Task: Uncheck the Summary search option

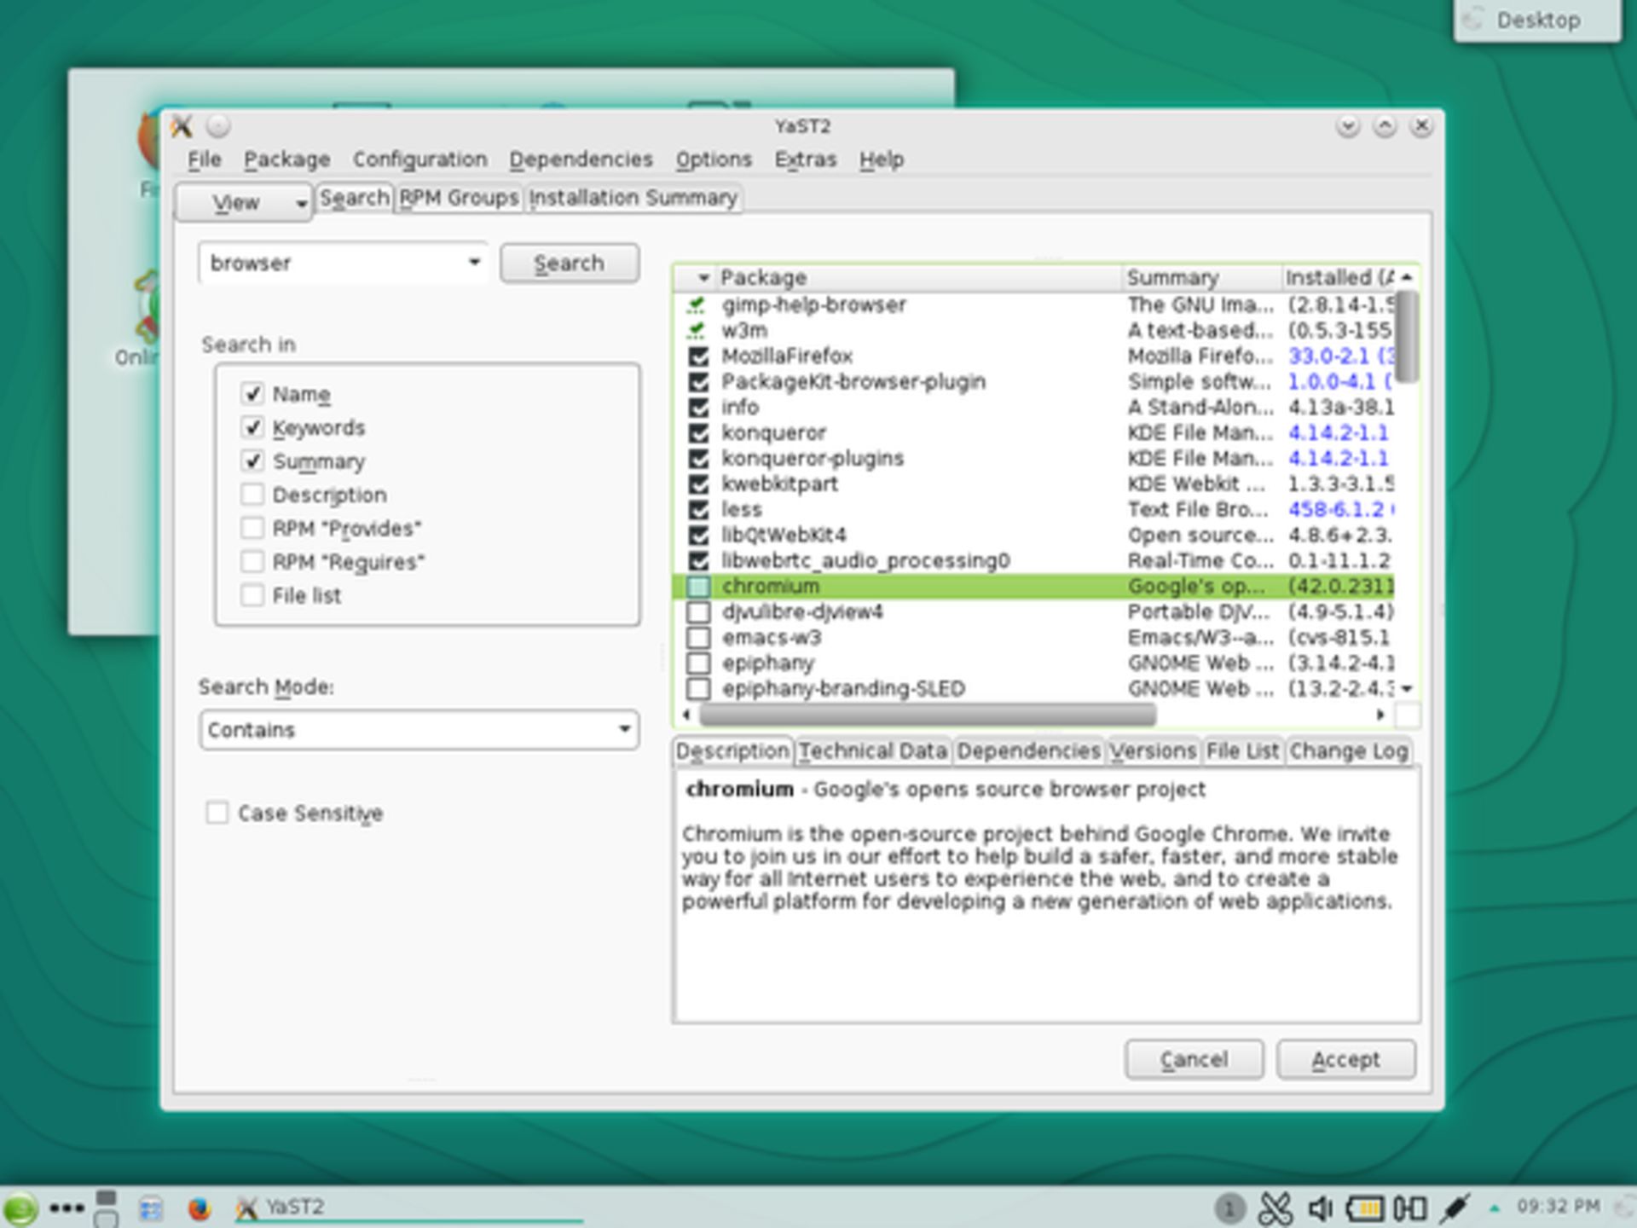Action: coord(252,461)
